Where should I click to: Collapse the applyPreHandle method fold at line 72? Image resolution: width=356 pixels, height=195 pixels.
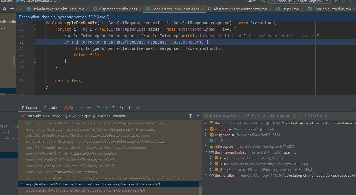click(x=35, y=23)
